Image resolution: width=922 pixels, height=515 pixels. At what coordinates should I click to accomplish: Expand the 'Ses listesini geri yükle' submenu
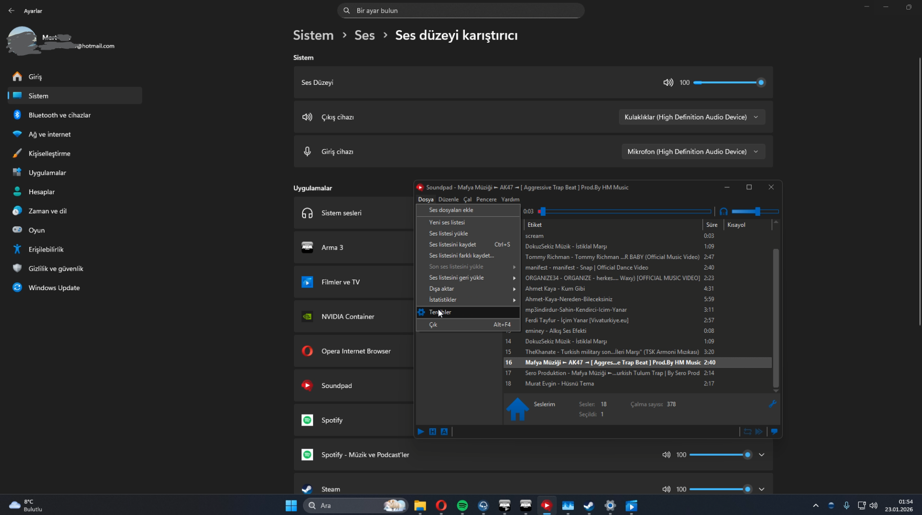pos(468,278)
